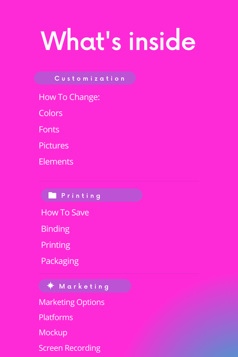Click the starburst icon beside Marketing
The height and width of the screenshot is (357, 238).
(x=51, y=286)
